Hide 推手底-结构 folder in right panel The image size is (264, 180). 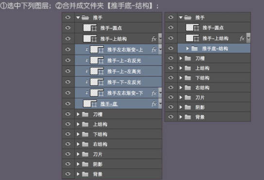[x=171, y=48]
